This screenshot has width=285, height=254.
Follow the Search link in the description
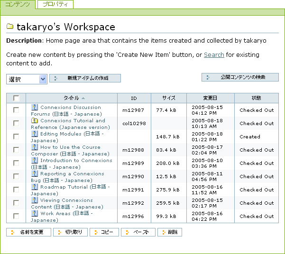click(214, 54)
